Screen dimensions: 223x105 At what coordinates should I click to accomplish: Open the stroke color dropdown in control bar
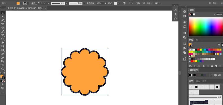[x=28, y=3]
